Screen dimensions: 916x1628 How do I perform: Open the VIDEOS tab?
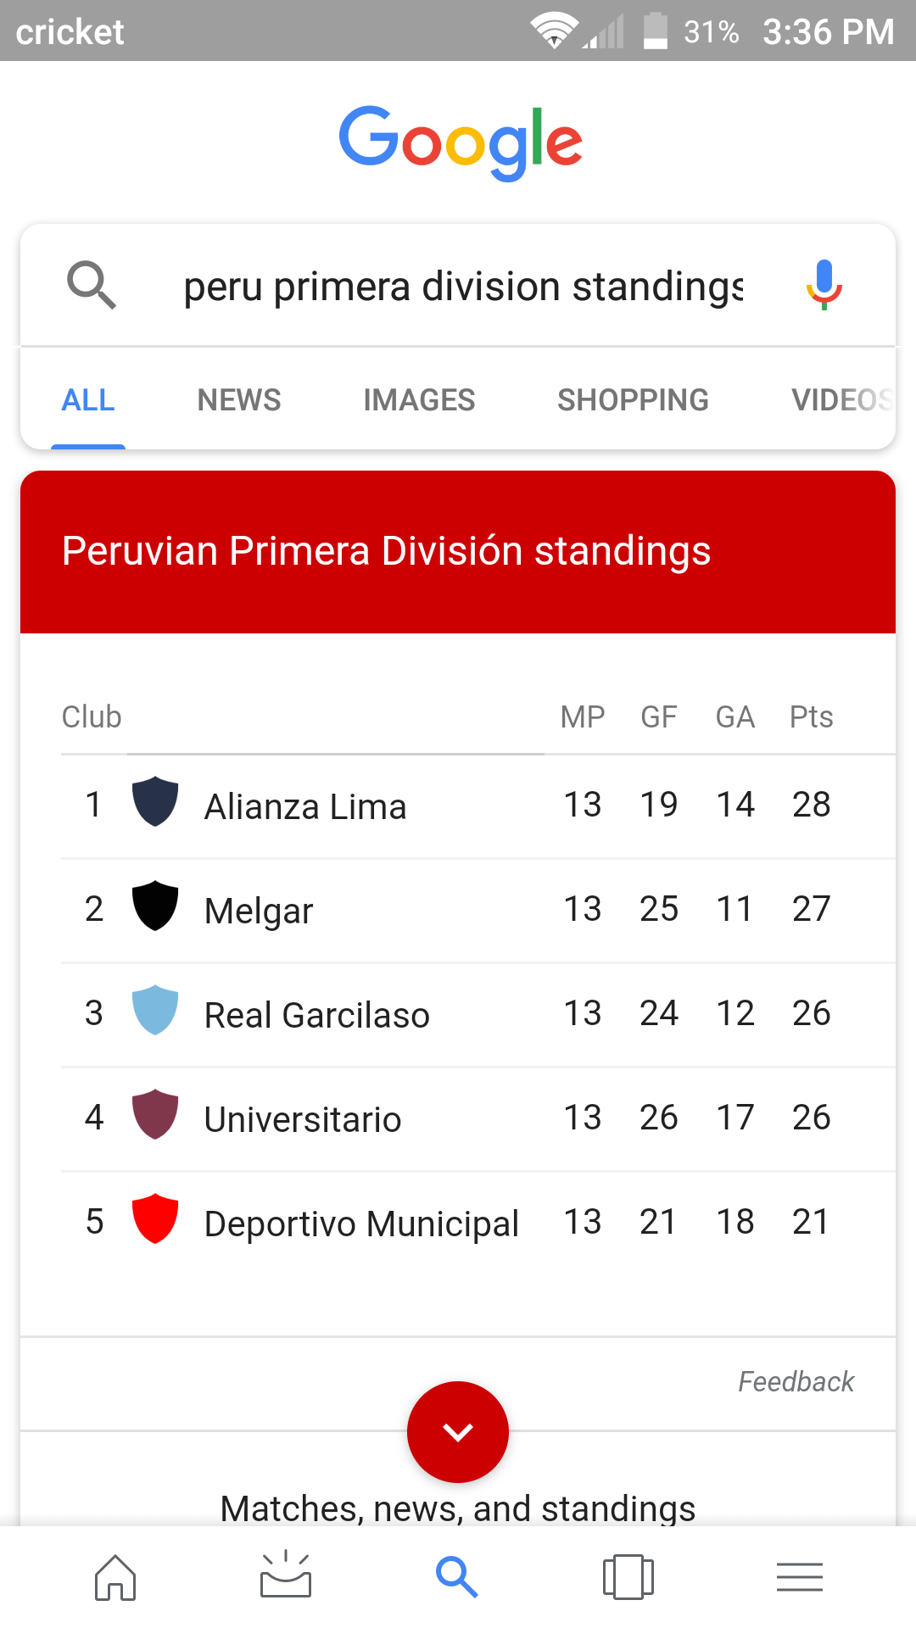[x=841, y=400]
